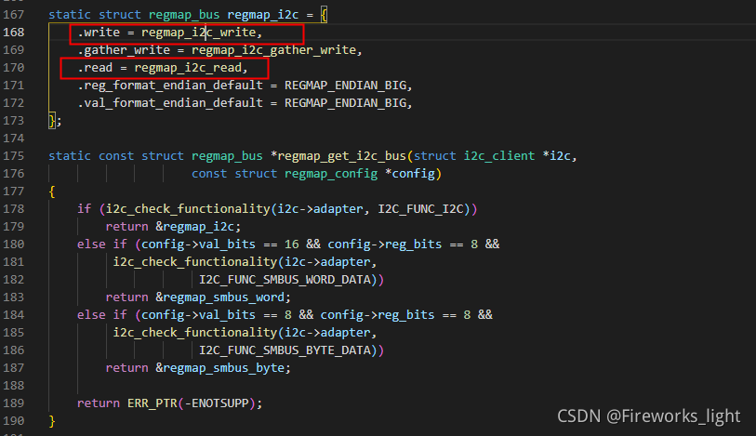
Task: Click the .reg_format_endian_default field name
Action: pos(170,86)
